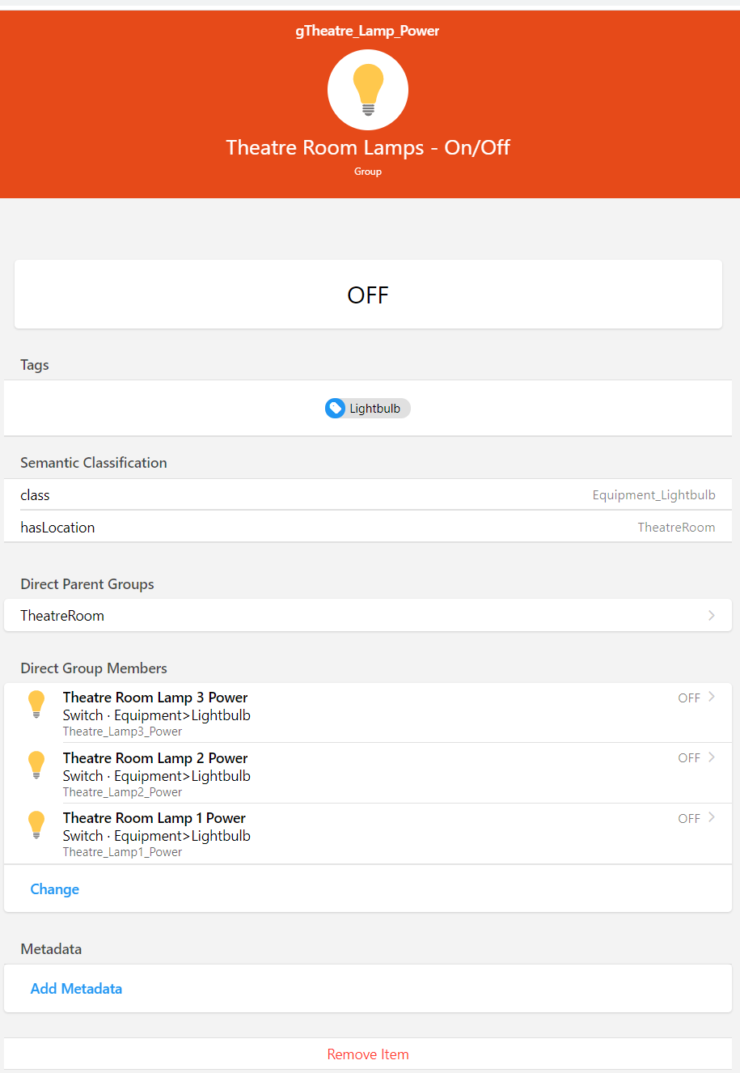The height and width of the screenshot is (1073, 740).
Task: Expand Theatre Room Lamp 2 Power chevron
Action: click(x=712, y=757)
